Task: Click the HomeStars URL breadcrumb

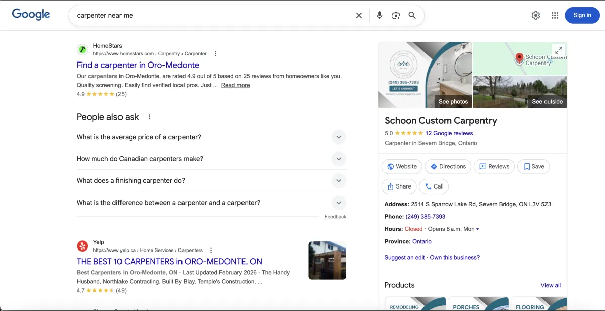Action: (150, 54)
